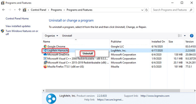The width and height of the screenshot is (196, 104).
Task: Click the horizontal scrollbar left arrow
Action: click(x=44, y=91)
